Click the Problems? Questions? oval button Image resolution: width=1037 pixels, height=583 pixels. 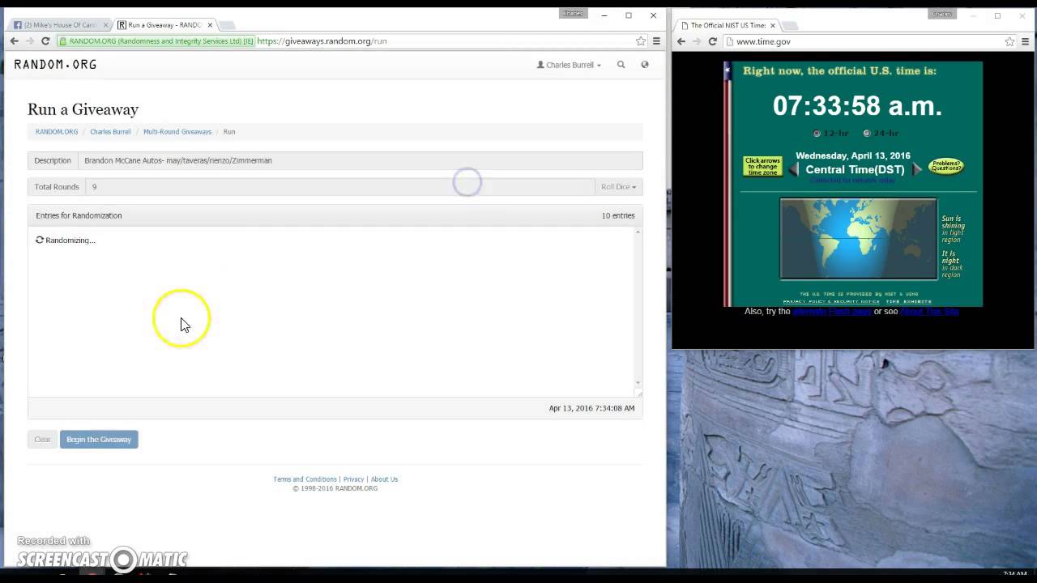(945, 167)
